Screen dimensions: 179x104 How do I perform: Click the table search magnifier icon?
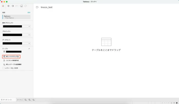pyautogui.click(x=29, y=49)
